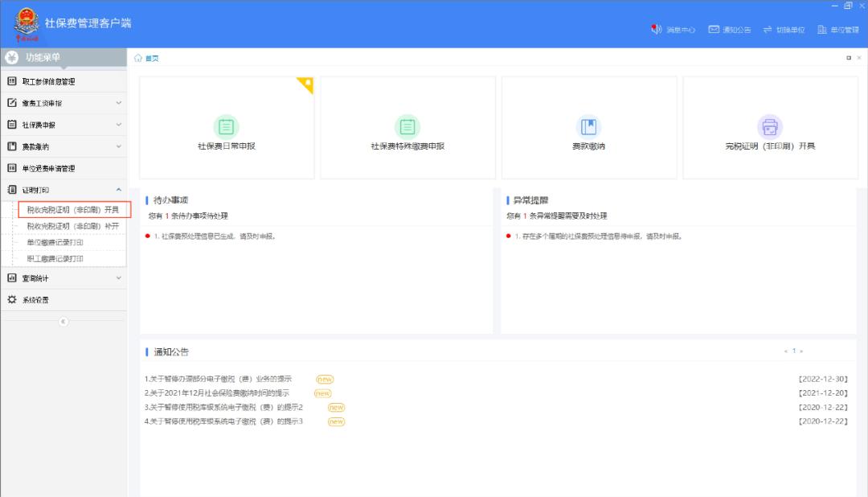The height and width of the screenshot is (497, 868).
Task: Collapse the sidebar with the round arrow button
Action: tap(63, 321)
